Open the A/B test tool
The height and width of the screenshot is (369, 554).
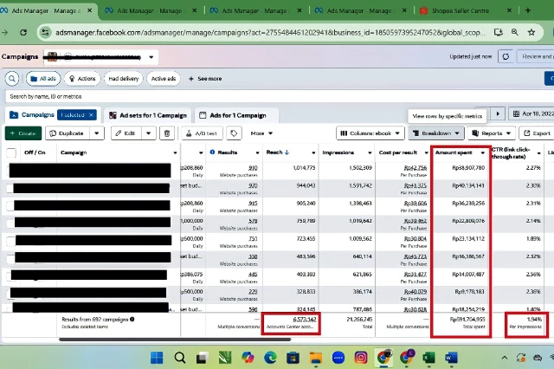pyautogui.click(x=203, y=133)
